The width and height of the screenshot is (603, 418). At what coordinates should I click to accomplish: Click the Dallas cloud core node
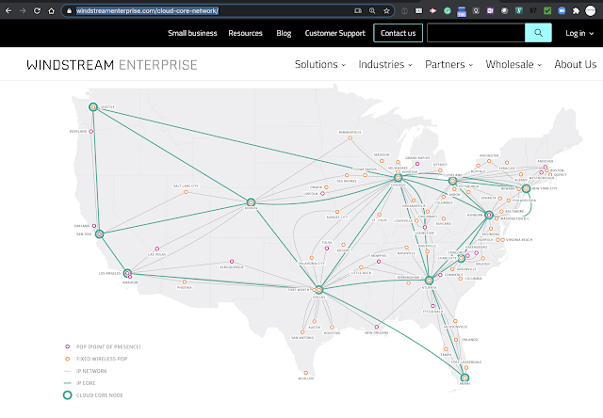click(x=318, y=290)
